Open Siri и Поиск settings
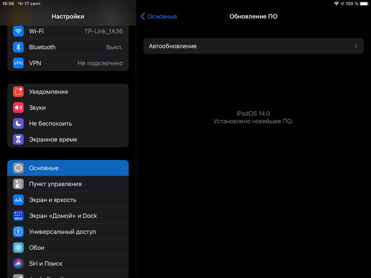The image size is (371, 278). point(68,264)
